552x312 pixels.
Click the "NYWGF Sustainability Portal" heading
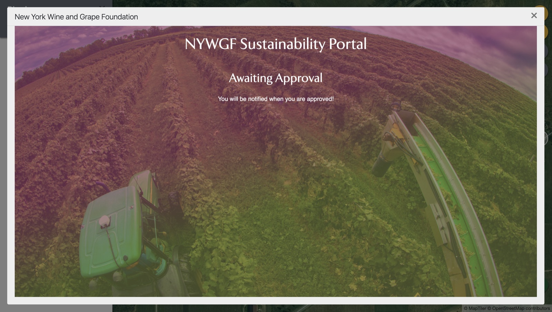(276, 44)
